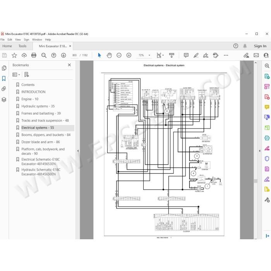Click the Print file icon
The image size is (271, 271).
point(34,55)
